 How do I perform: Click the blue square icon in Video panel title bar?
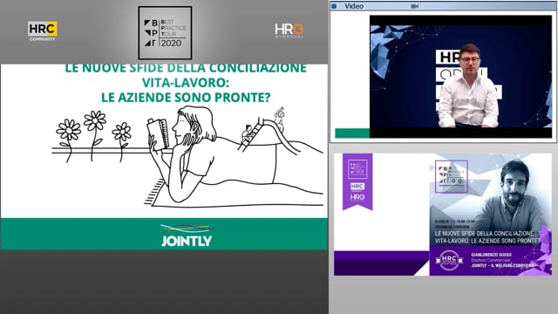coord(334,6)
